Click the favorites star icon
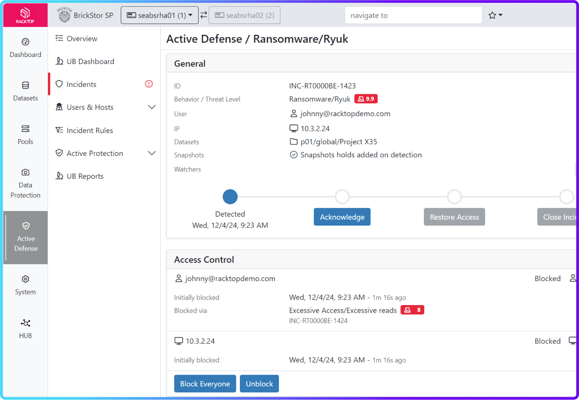This screenshot has height=400, width=579. click(x=492, y=15)
